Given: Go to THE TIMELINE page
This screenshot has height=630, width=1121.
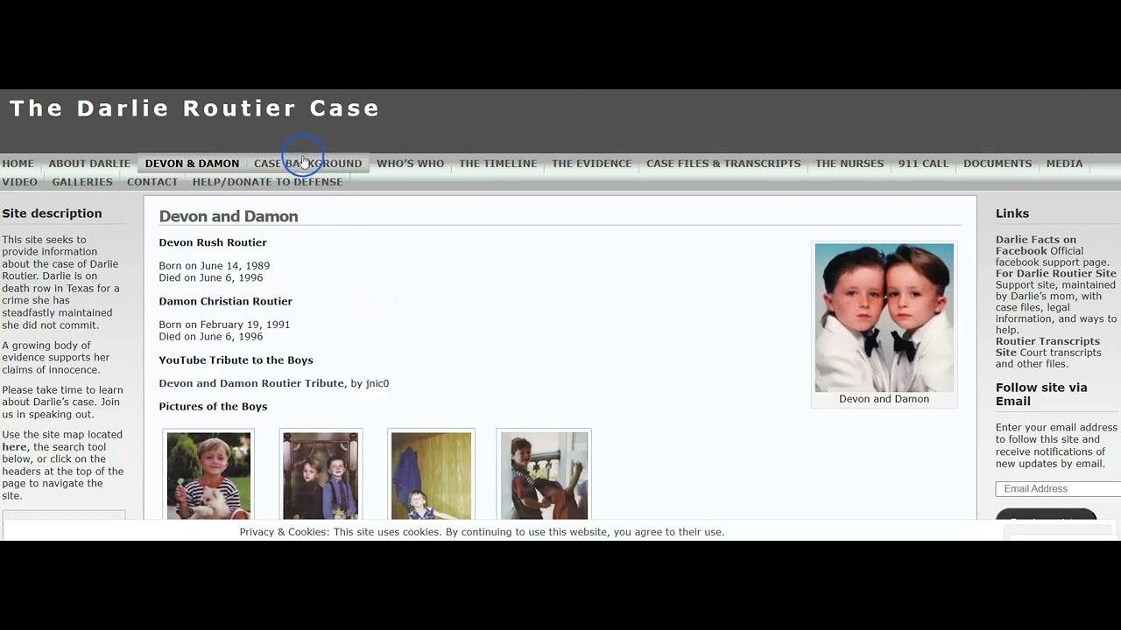Looking at the screenshot, I should tap(497, 164).
